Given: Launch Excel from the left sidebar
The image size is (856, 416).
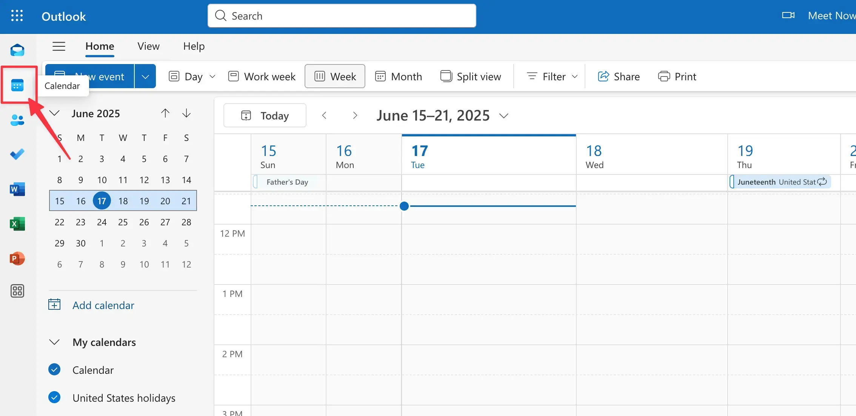Looking at the screenshot, I should tap(17, 224).
